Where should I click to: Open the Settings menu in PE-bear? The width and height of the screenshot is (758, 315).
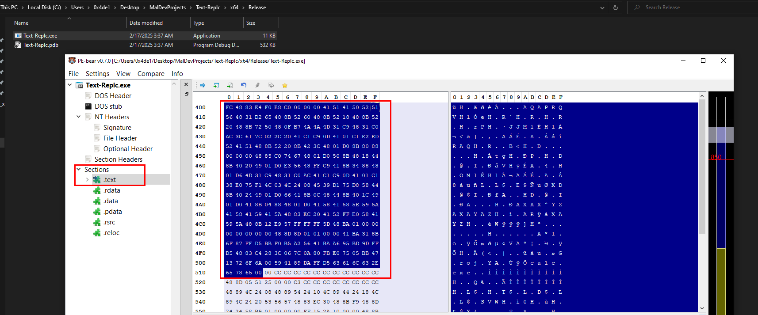[x=97, y=74]
